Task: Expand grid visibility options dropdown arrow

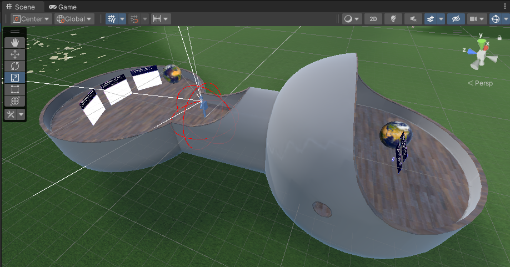Action: pyautogui.click(x=122, y=19)
